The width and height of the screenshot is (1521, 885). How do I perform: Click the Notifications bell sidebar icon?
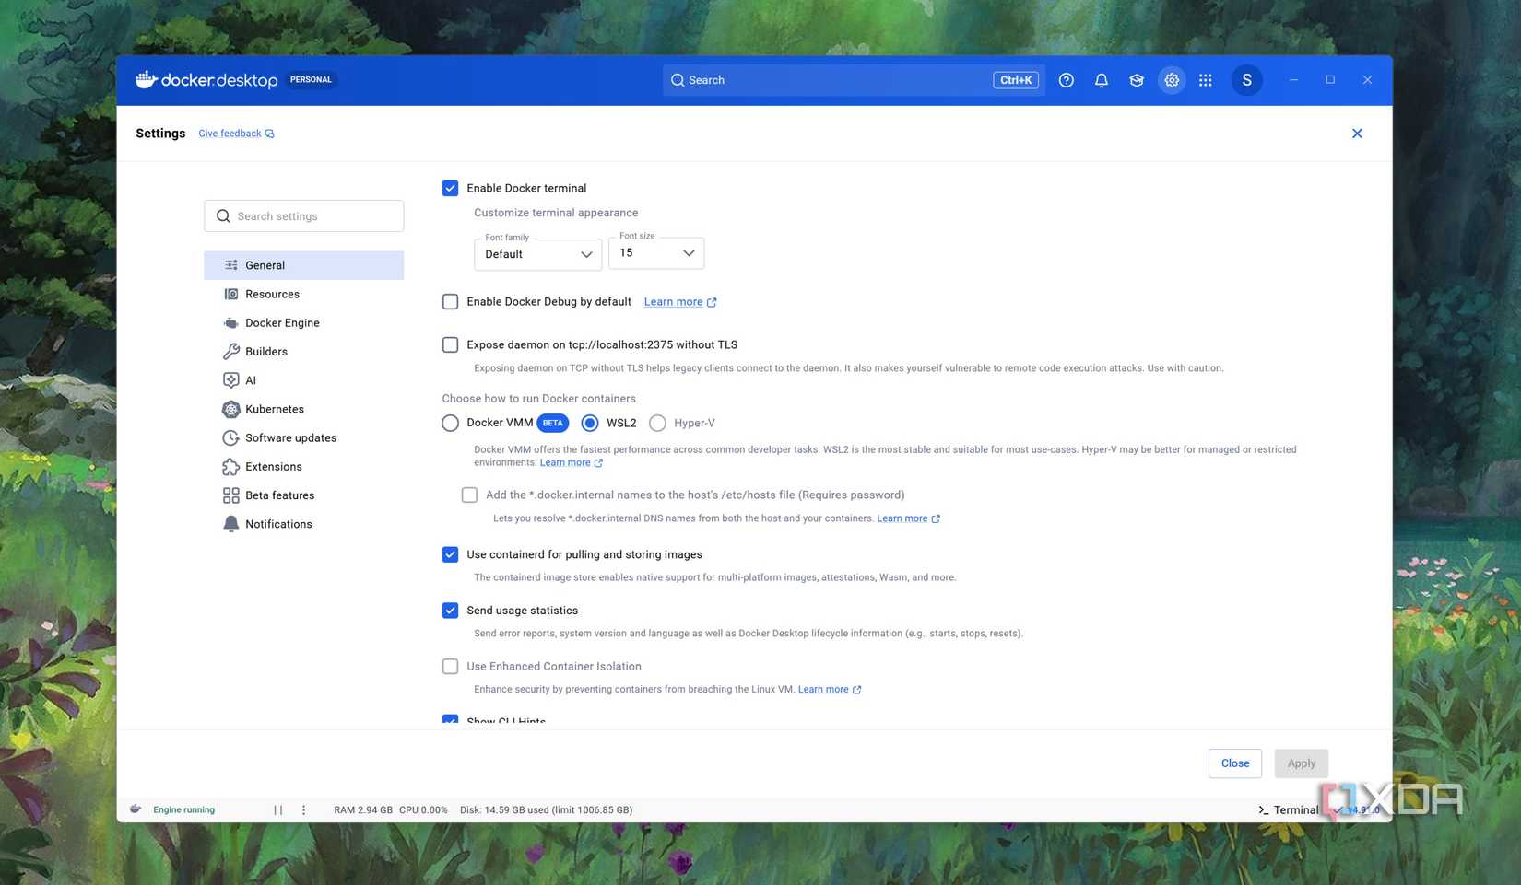[x=231, y=524]
